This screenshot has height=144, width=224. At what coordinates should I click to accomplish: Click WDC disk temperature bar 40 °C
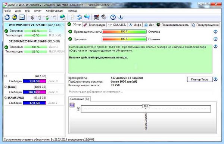35,35
